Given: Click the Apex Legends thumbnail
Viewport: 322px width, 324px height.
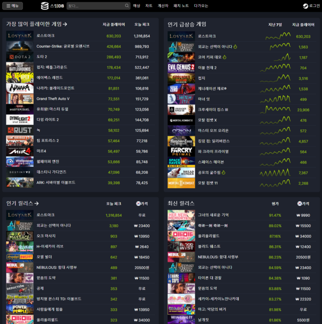Looking at the screenshot, I should tap(20, 78).
